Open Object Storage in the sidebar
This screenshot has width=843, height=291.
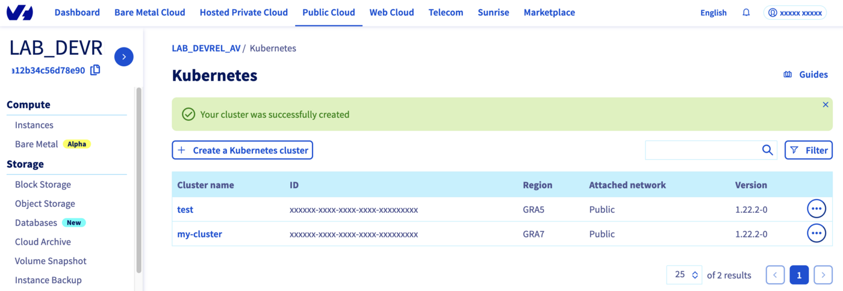coord(45,204)
